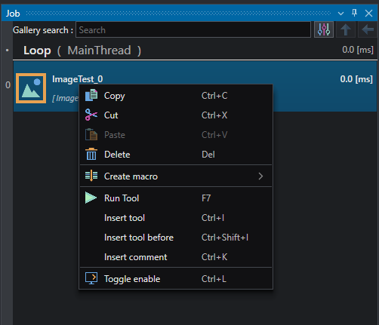Image resolution: width=379 pixels, height=325 pixels.
Task: Click the trash can Delete icon
Action: [x=91, y=154]
